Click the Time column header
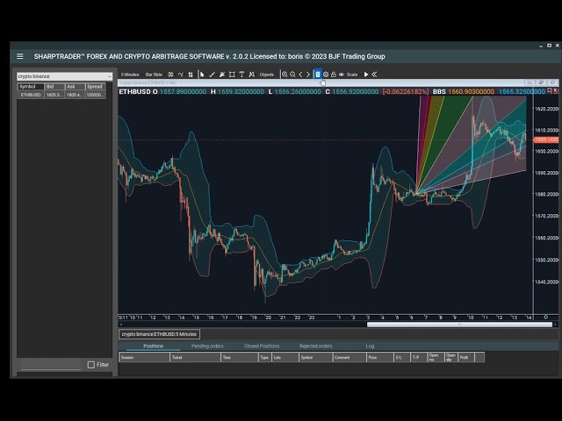Image resolution: width=562 pixels, height=421 pixels. point(240,357)
